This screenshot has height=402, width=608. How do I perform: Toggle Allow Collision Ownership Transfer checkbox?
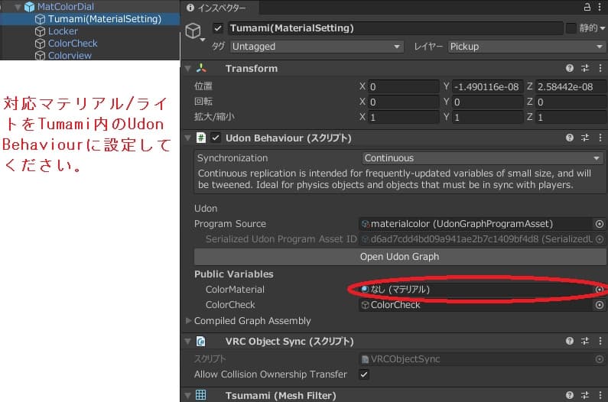tap(364, 374)
